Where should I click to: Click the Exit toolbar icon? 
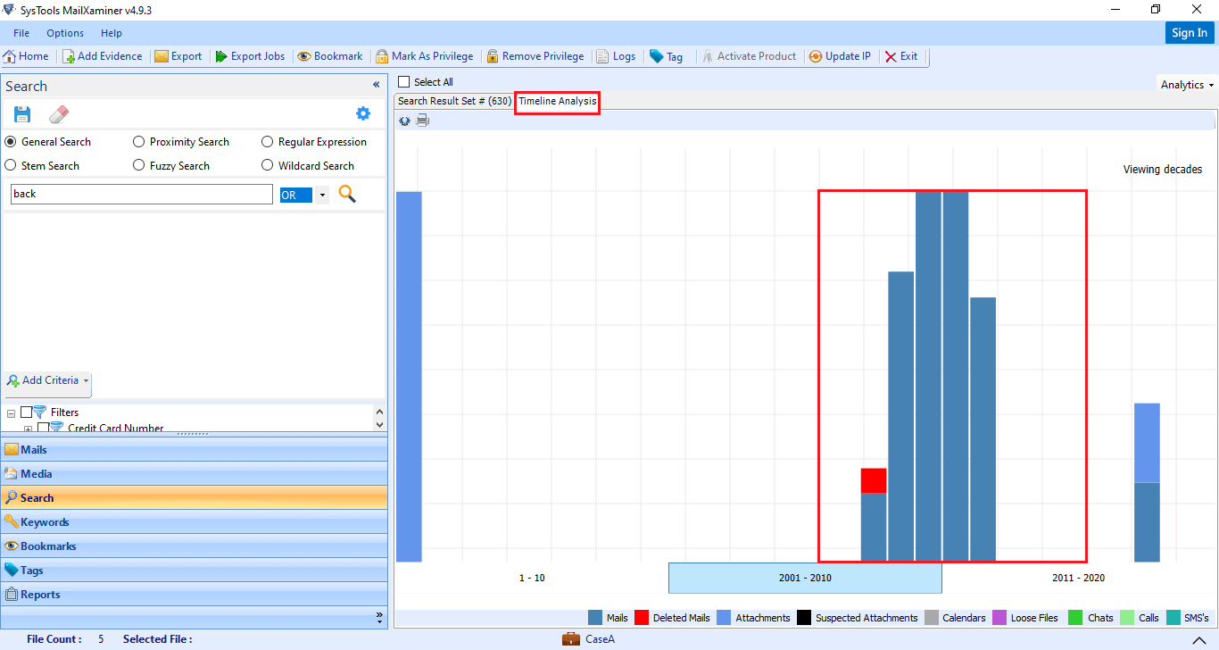[891, 56]
